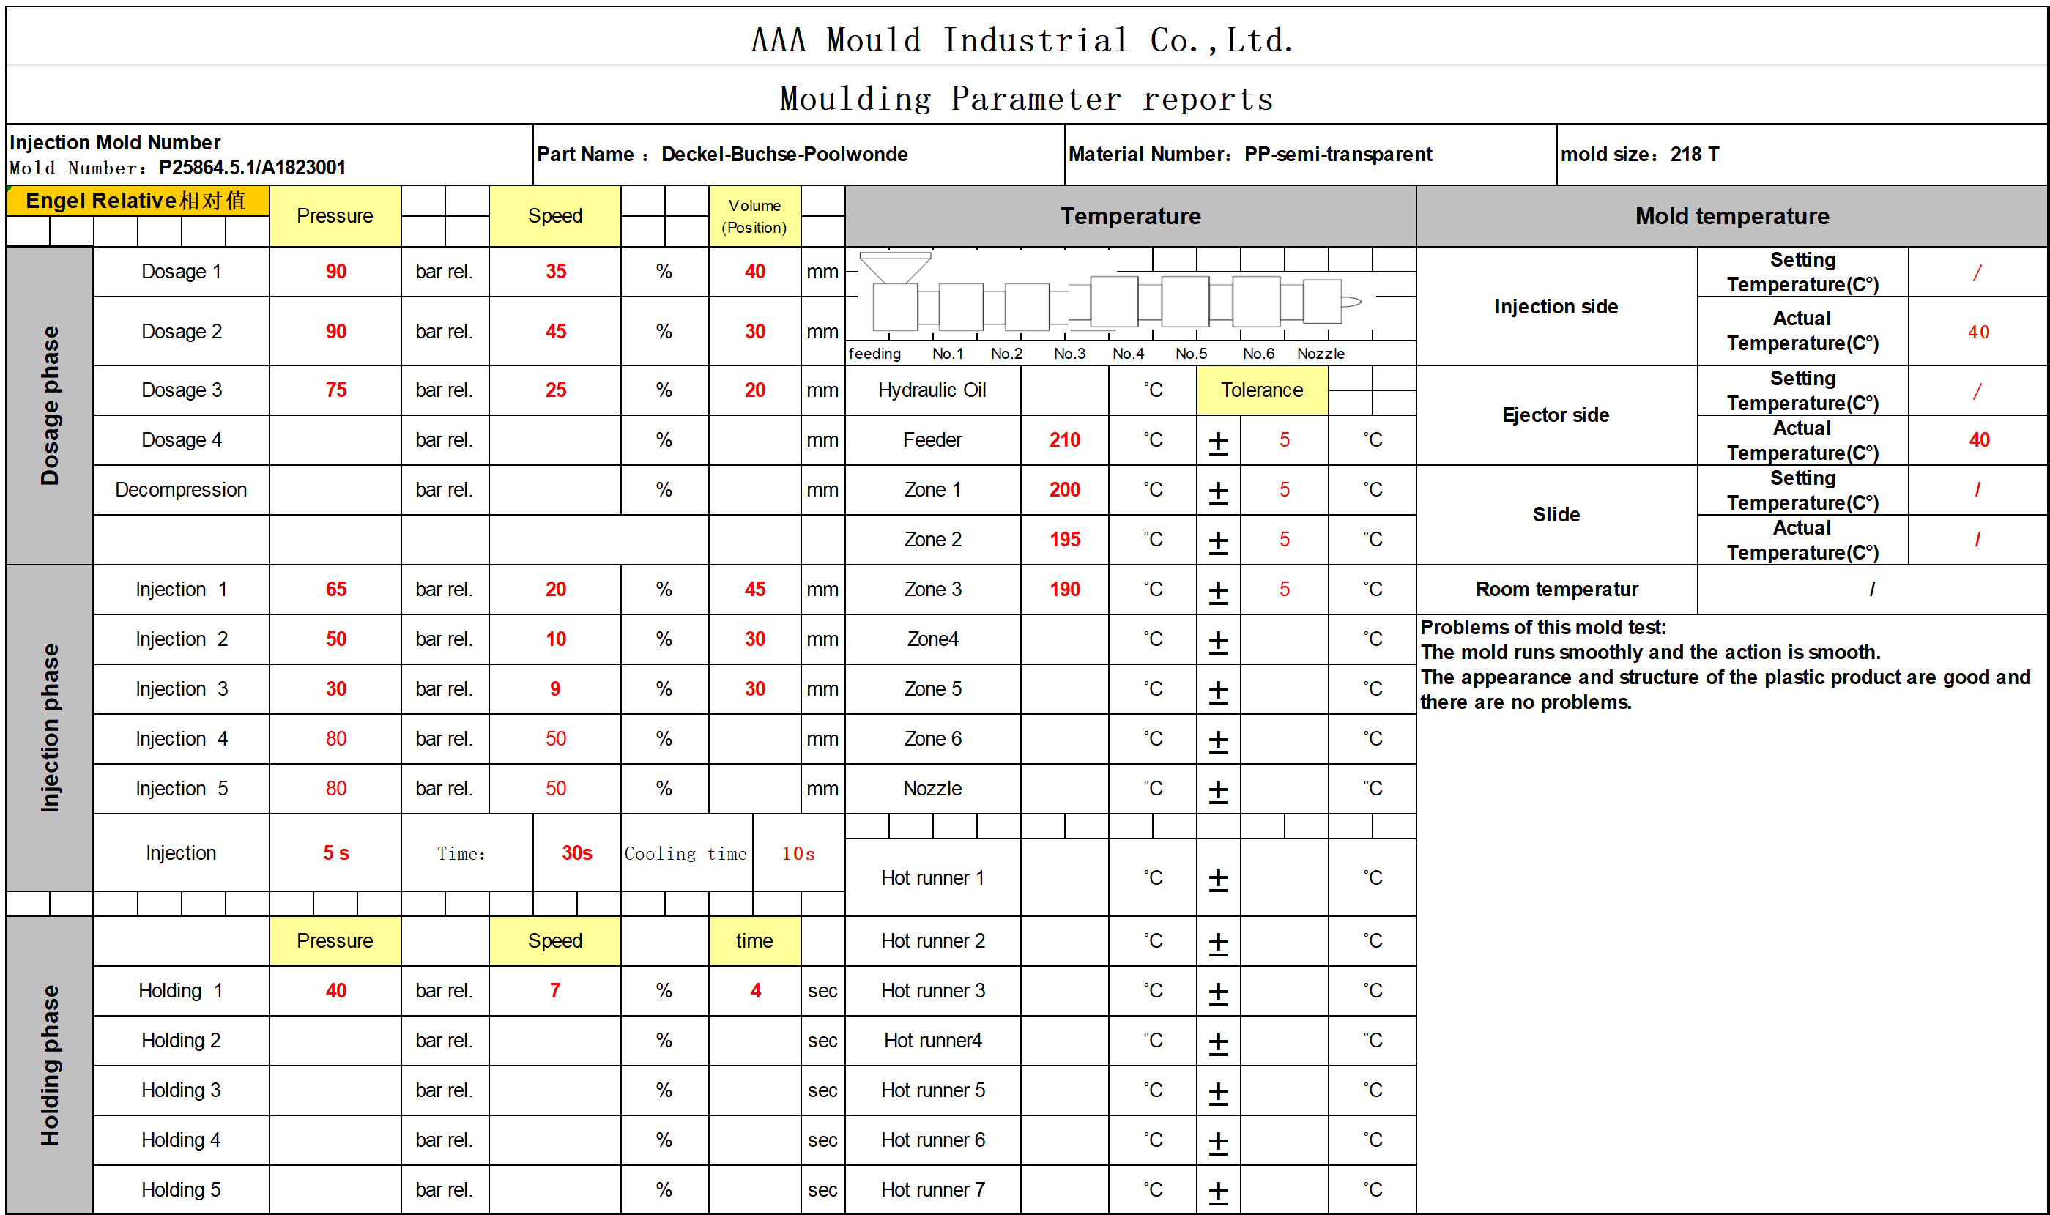Select the 'mold size: 218 T' cell
The height and width of the screenshot is (1215, 2050).
[x=1801, y=154]
